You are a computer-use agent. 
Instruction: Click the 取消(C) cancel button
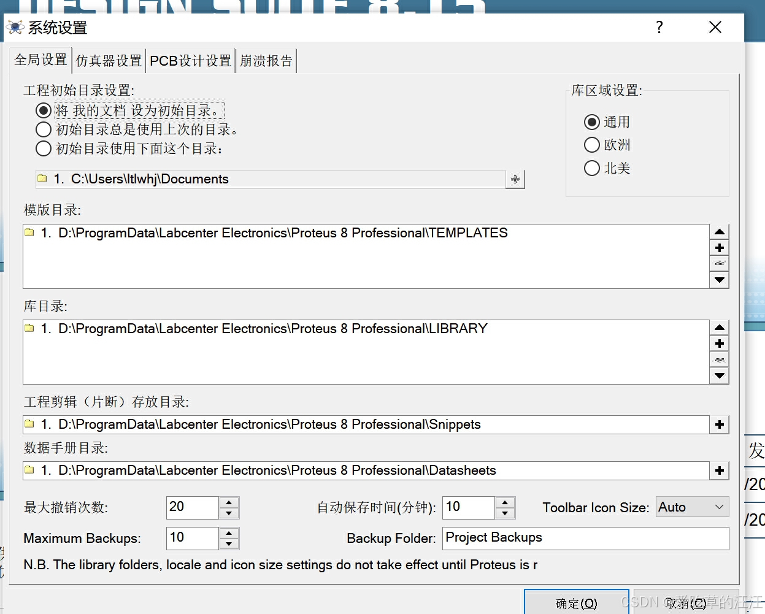pos(686,603)
